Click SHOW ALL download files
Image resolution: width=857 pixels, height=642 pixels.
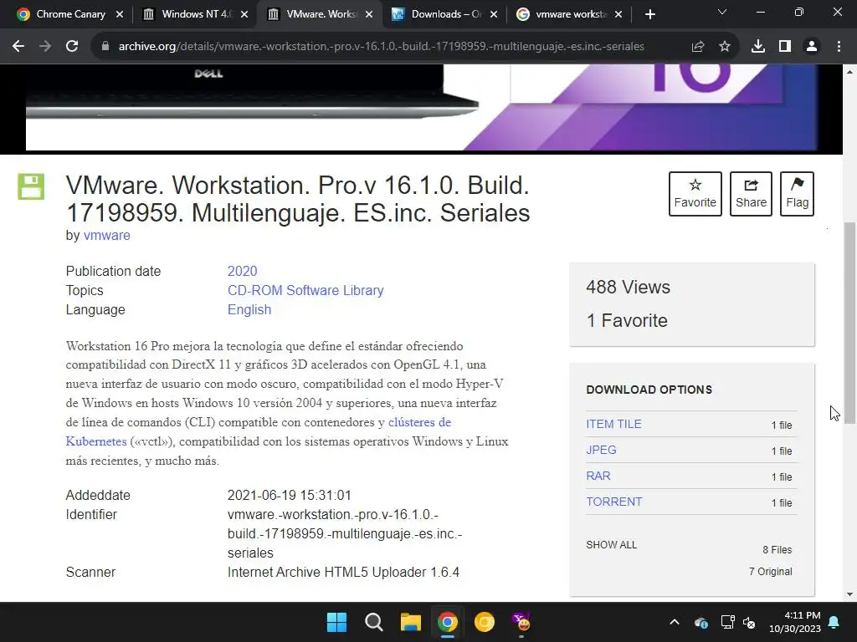click(x=611, y=545)
